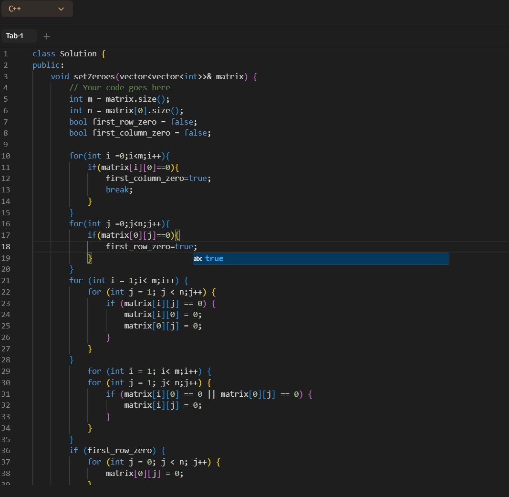Viewport: 509px width, 497px height.
Task: Click 'matrix[i][0] = 0;' line
Action: [x=163, y=315]
